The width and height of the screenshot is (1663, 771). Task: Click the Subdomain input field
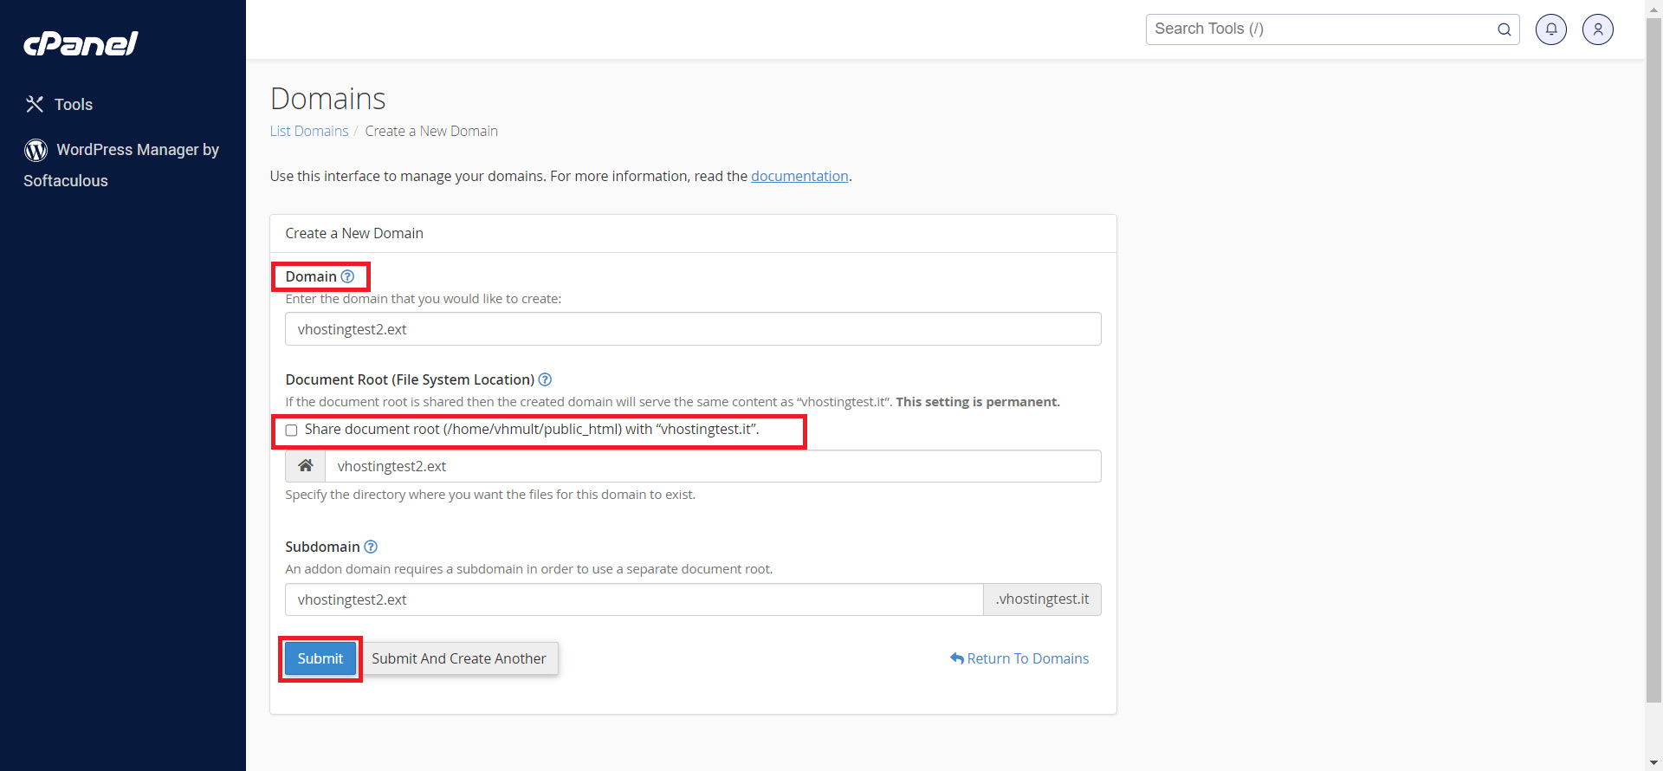[634, 599]
